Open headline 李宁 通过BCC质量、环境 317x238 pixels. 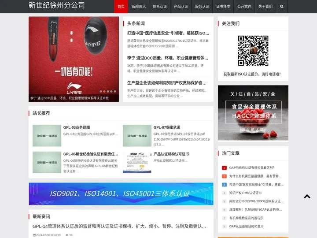coord(168,58)
